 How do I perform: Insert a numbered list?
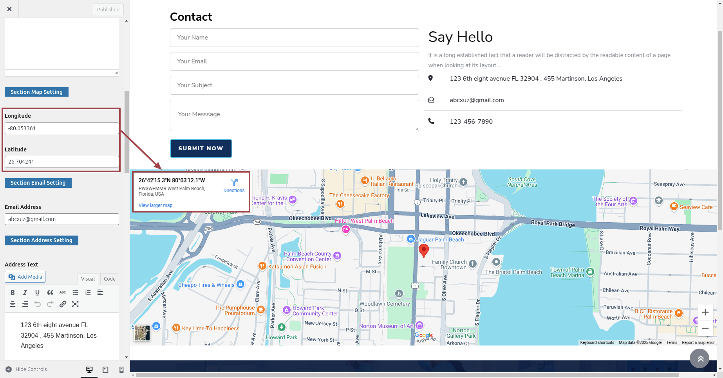(x=88, y=292)
